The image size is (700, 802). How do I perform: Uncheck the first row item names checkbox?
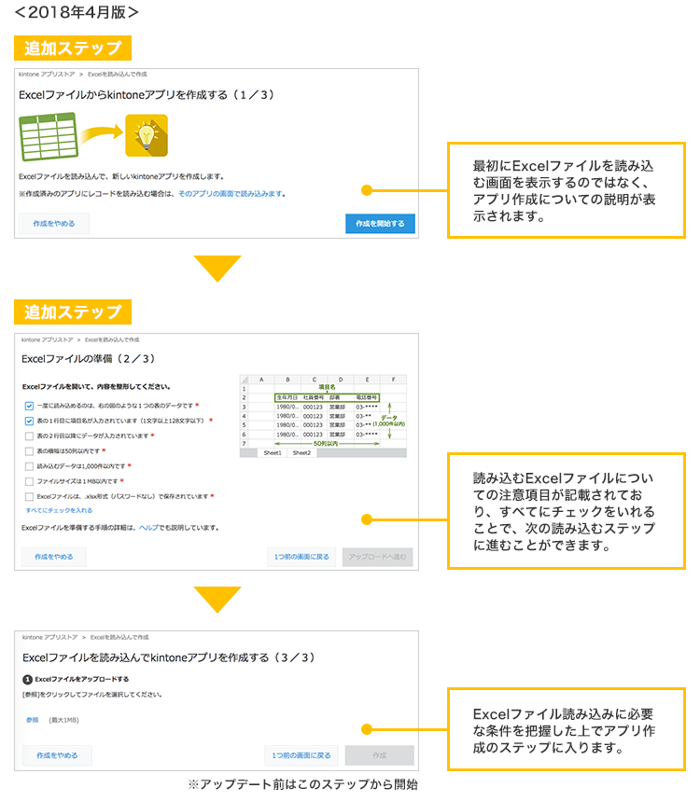point(29,421)
